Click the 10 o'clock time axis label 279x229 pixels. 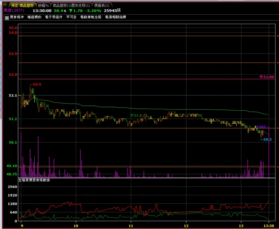[x=76, y=226]
